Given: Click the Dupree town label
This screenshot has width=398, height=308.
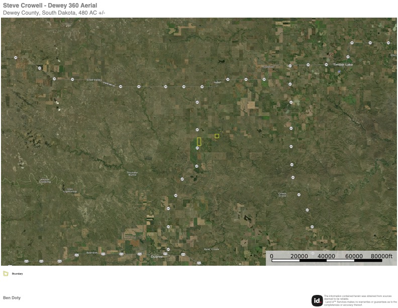Looking at the screenshot, I should 157,257.
